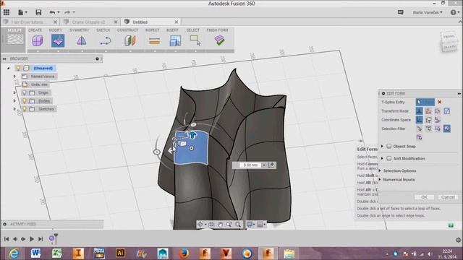Toggle visibility bulb of Bodies folder
463x260 pixels.
point(24,101)
